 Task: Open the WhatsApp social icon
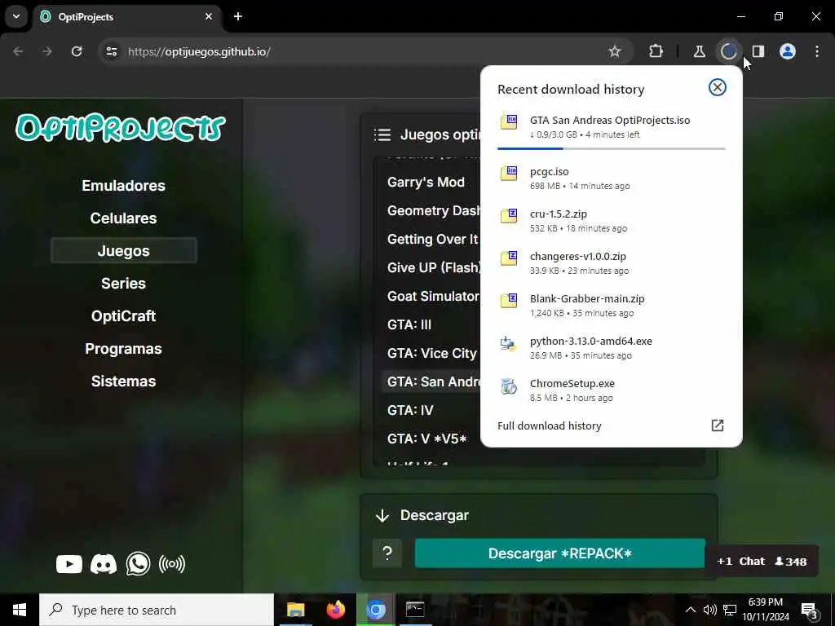click(138, 564)
